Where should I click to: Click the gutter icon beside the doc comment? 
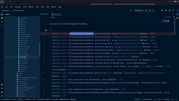[46, 31]
